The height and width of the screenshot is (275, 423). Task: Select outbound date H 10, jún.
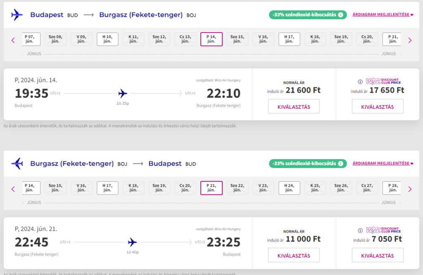pyautogui.click(x=107, y=39)
